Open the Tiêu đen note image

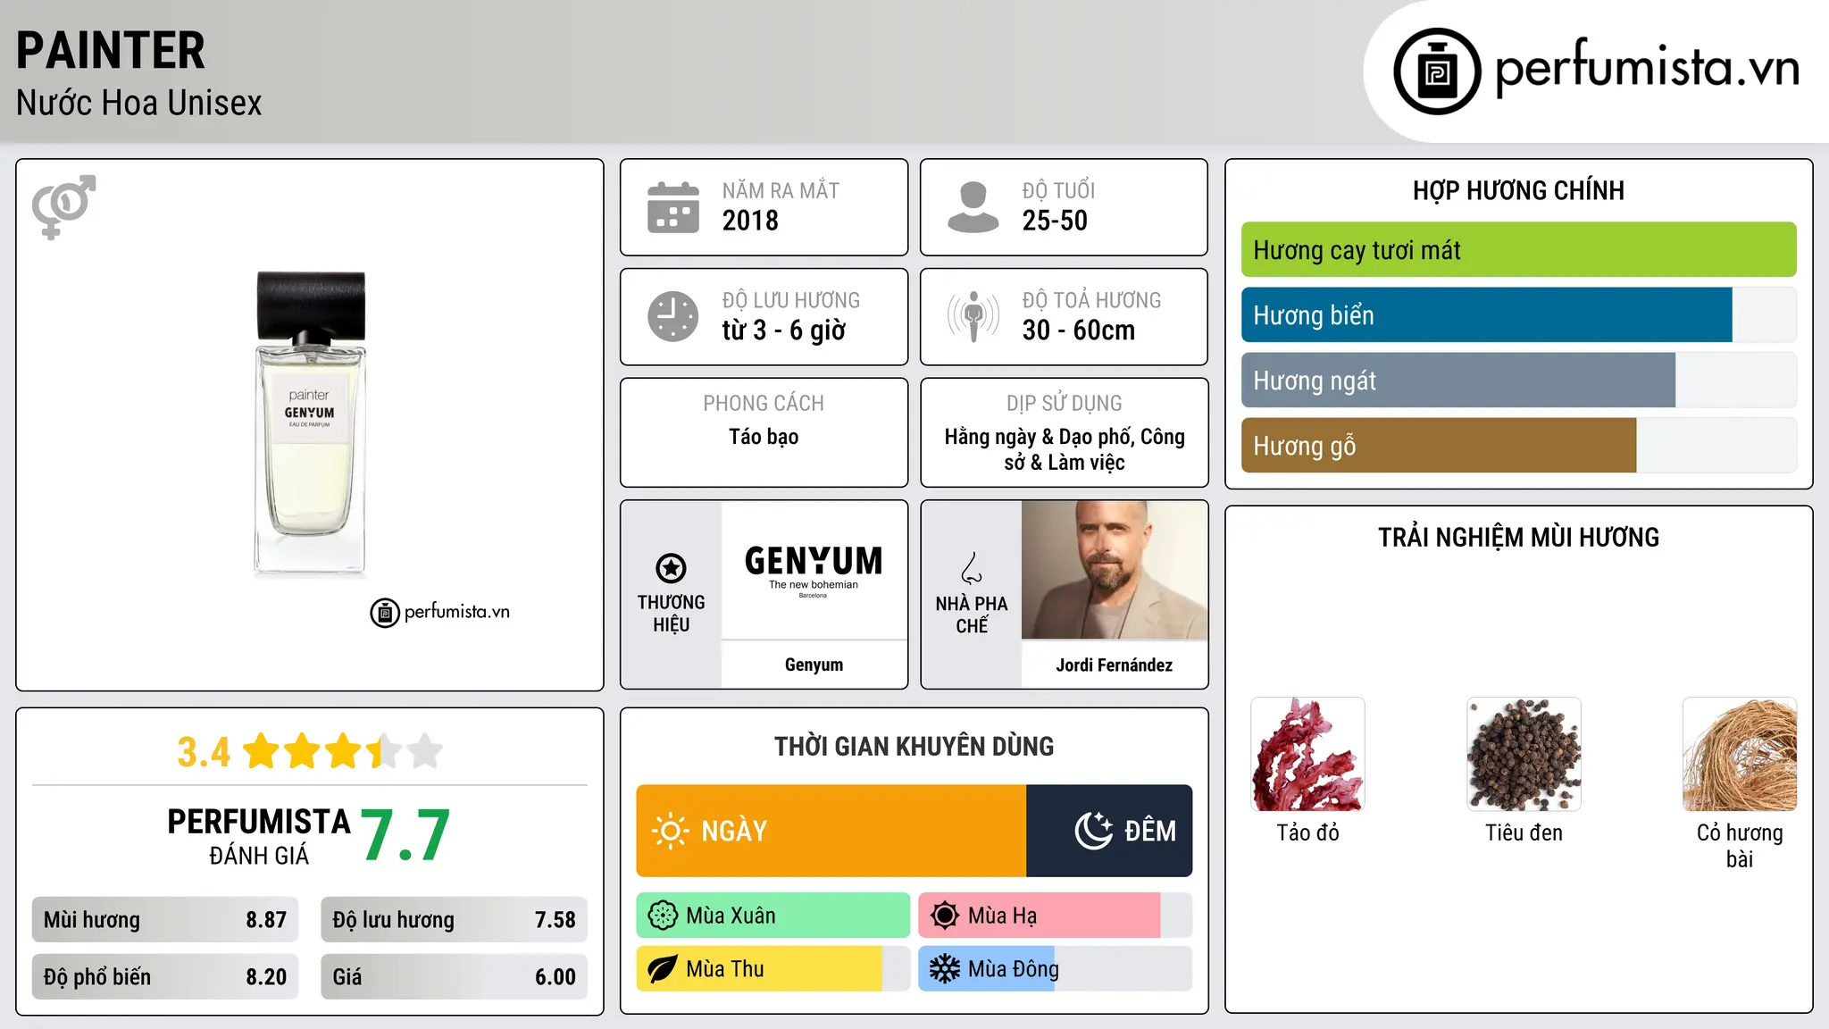click(1524, 754)
